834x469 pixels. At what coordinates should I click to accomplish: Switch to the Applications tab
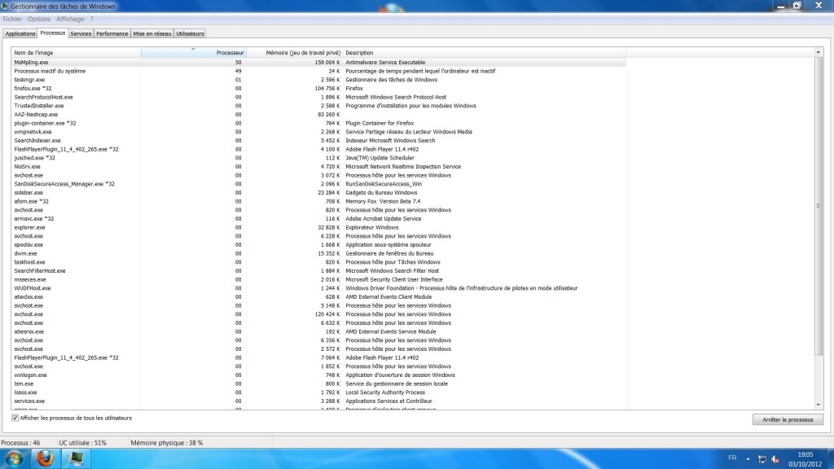[20, 33]
